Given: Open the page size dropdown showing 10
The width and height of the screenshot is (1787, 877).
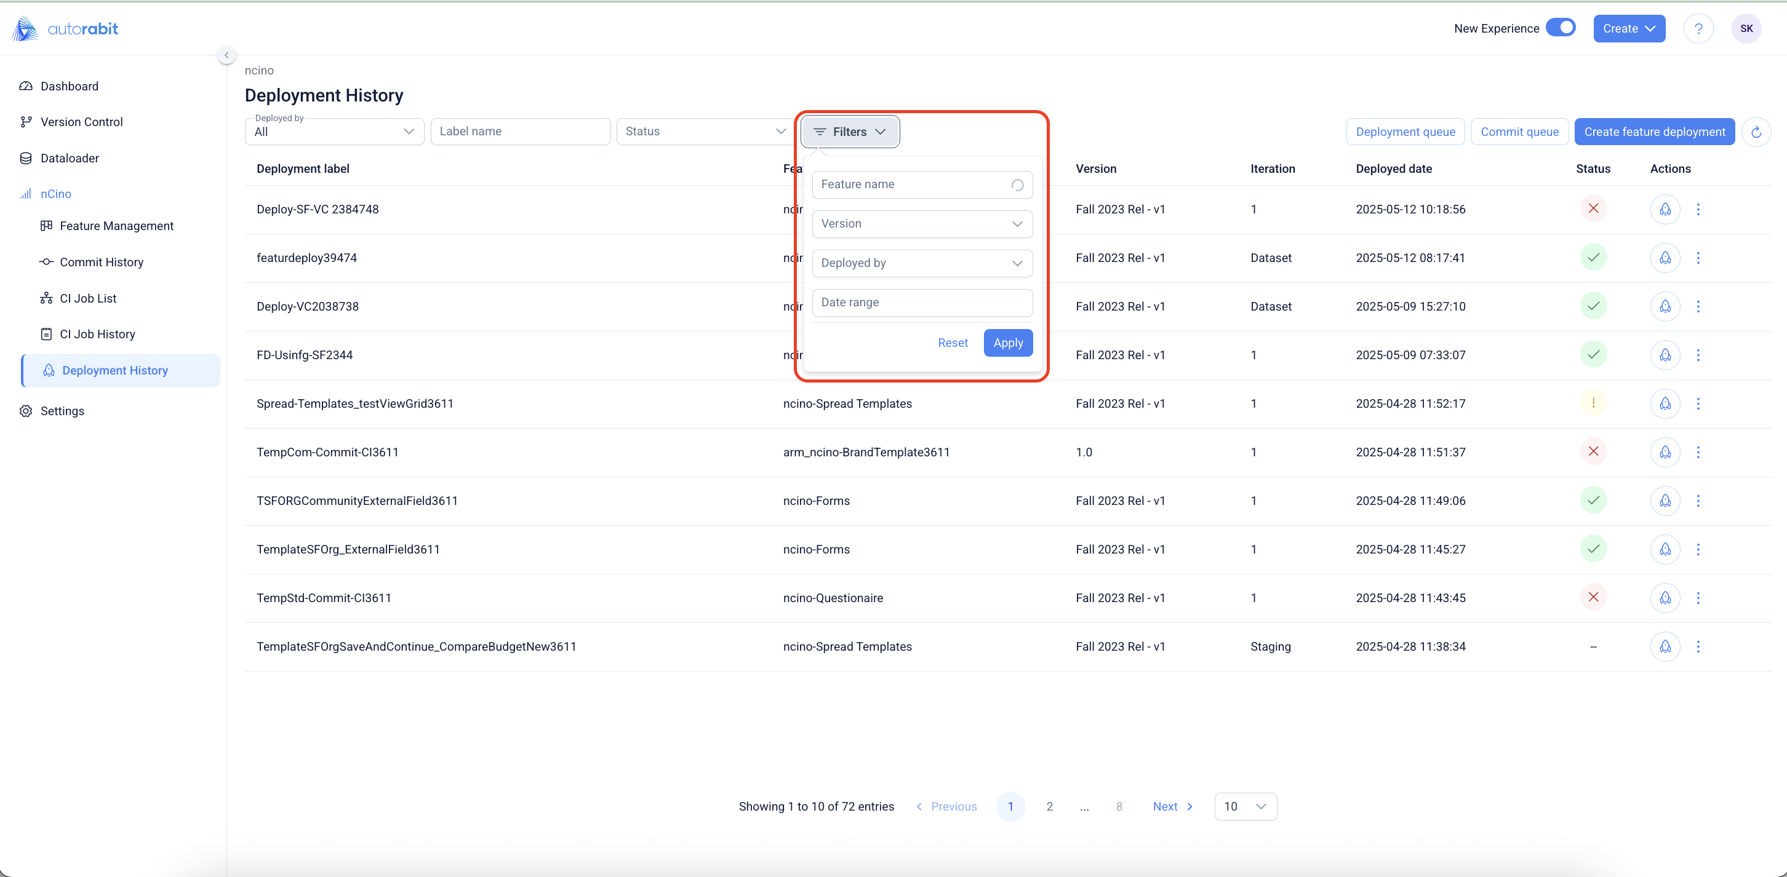Looking at the screenshot, I should pos(1245,806).
